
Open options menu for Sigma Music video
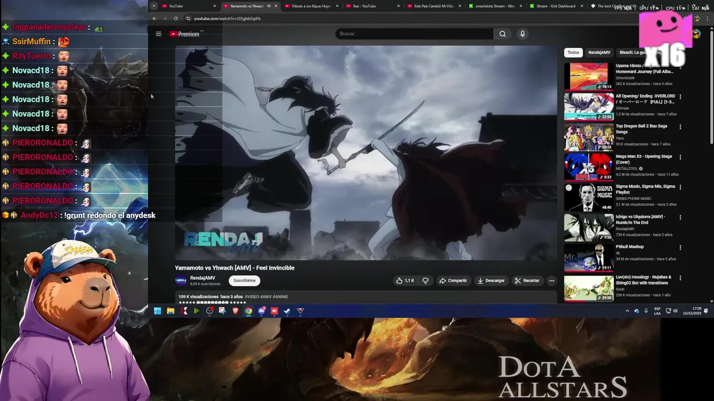pos(680,187)
